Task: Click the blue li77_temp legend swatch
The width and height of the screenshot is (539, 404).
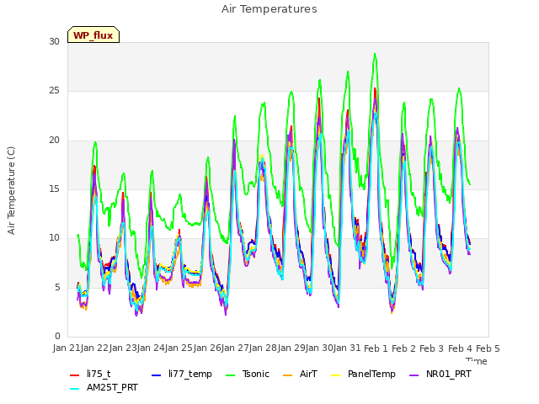Action: [157, 375]
